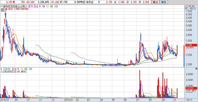Select the 5-day price moving average label
This screenshot has height=102, width=198.
coord(40,6)
